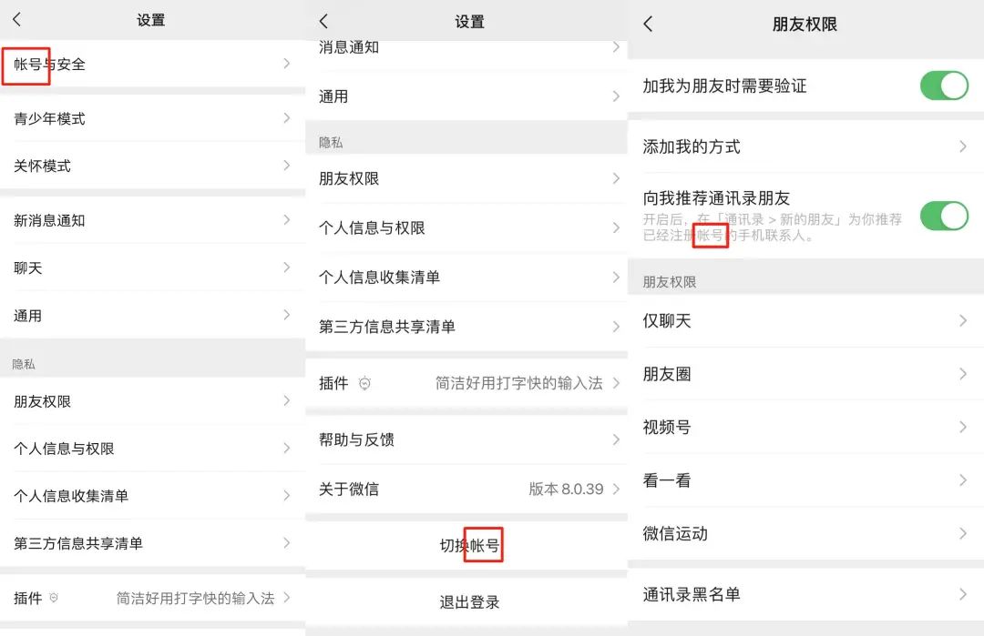Open 朋友权限 in the left screen

point(152,401)
